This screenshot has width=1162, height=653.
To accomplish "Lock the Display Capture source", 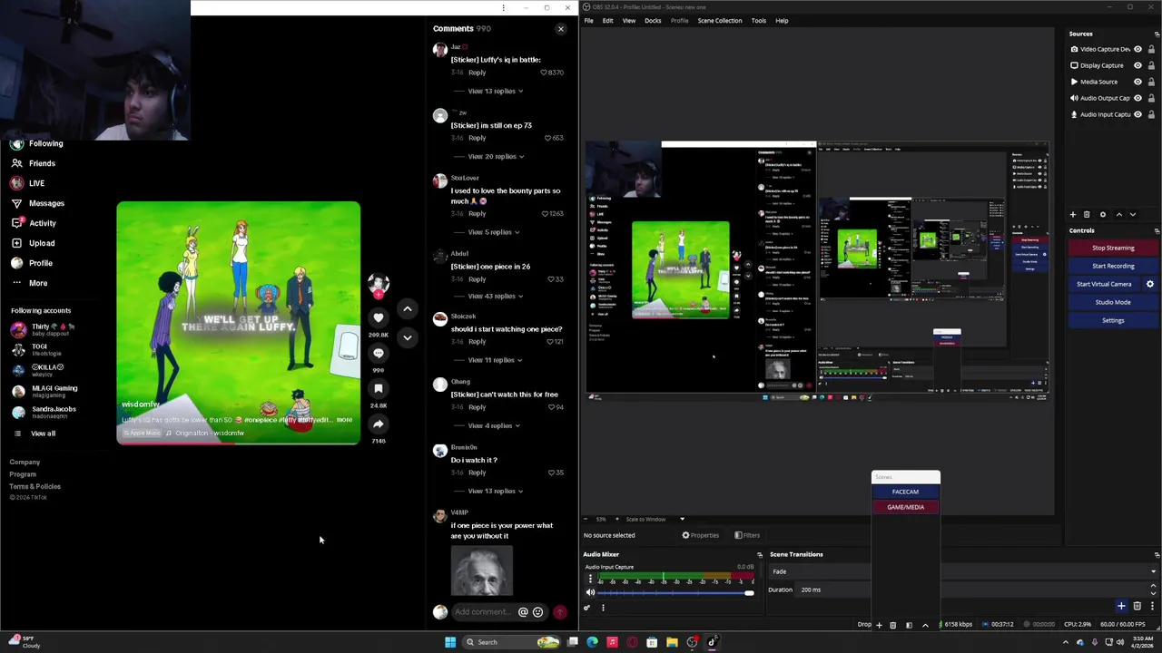I will [x=1151, y=65].
